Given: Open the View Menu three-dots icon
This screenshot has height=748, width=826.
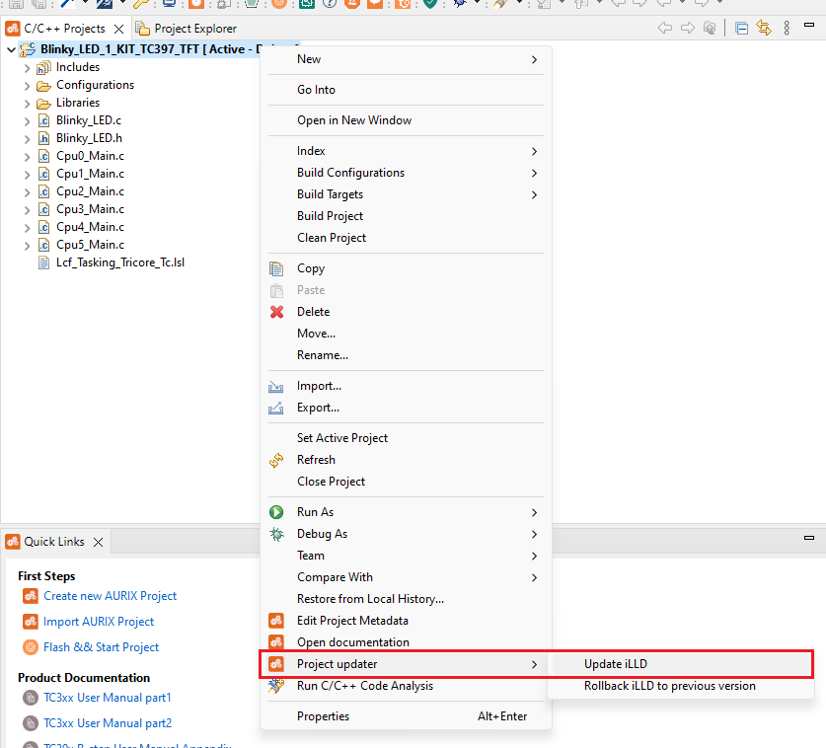Looking at the screenshot, I should pos(787,29).
